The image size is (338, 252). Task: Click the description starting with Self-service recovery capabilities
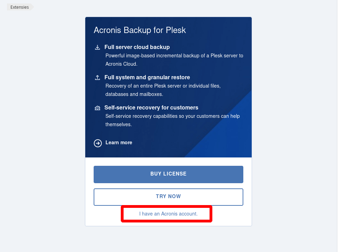pyautogui.click(x=172, y=116)
